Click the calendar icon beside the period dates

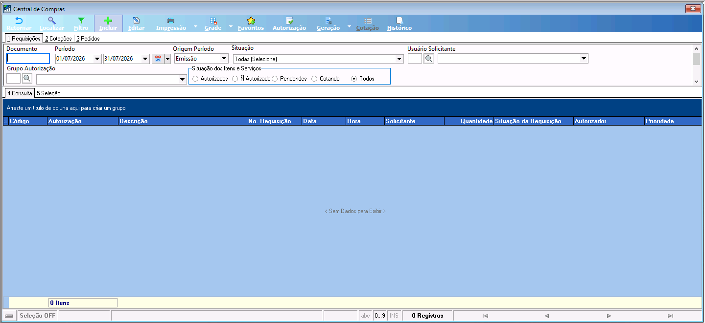(158, 59)
